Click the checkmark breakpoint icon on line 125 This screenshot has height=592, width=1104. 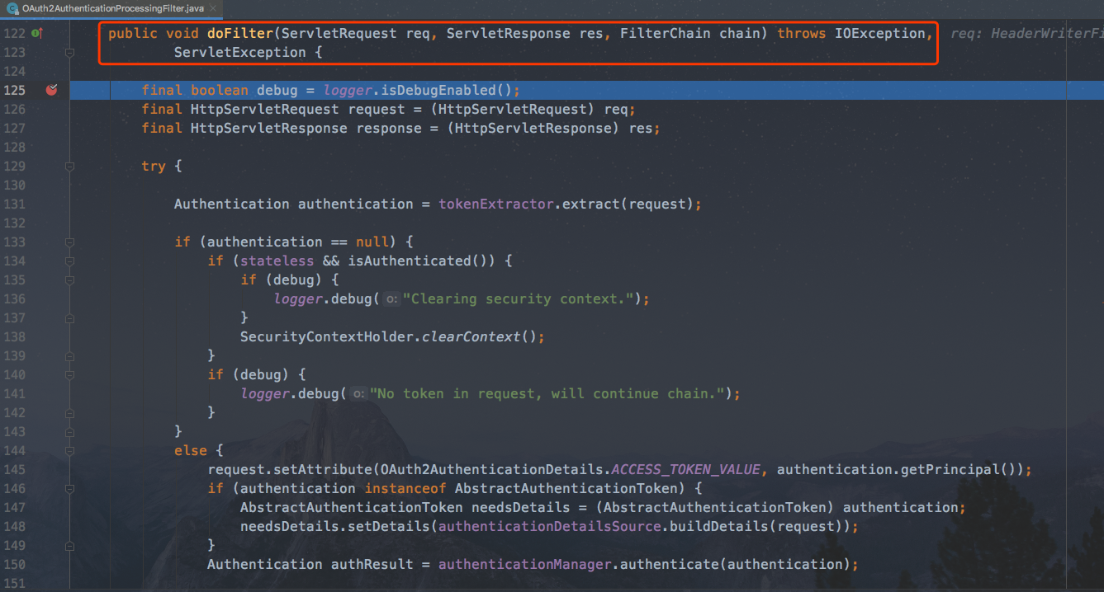[x=51, y=90]
